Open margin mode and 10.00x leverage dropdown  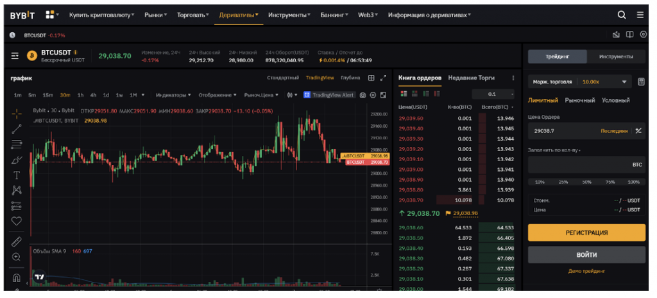click(x=580, y=82)
